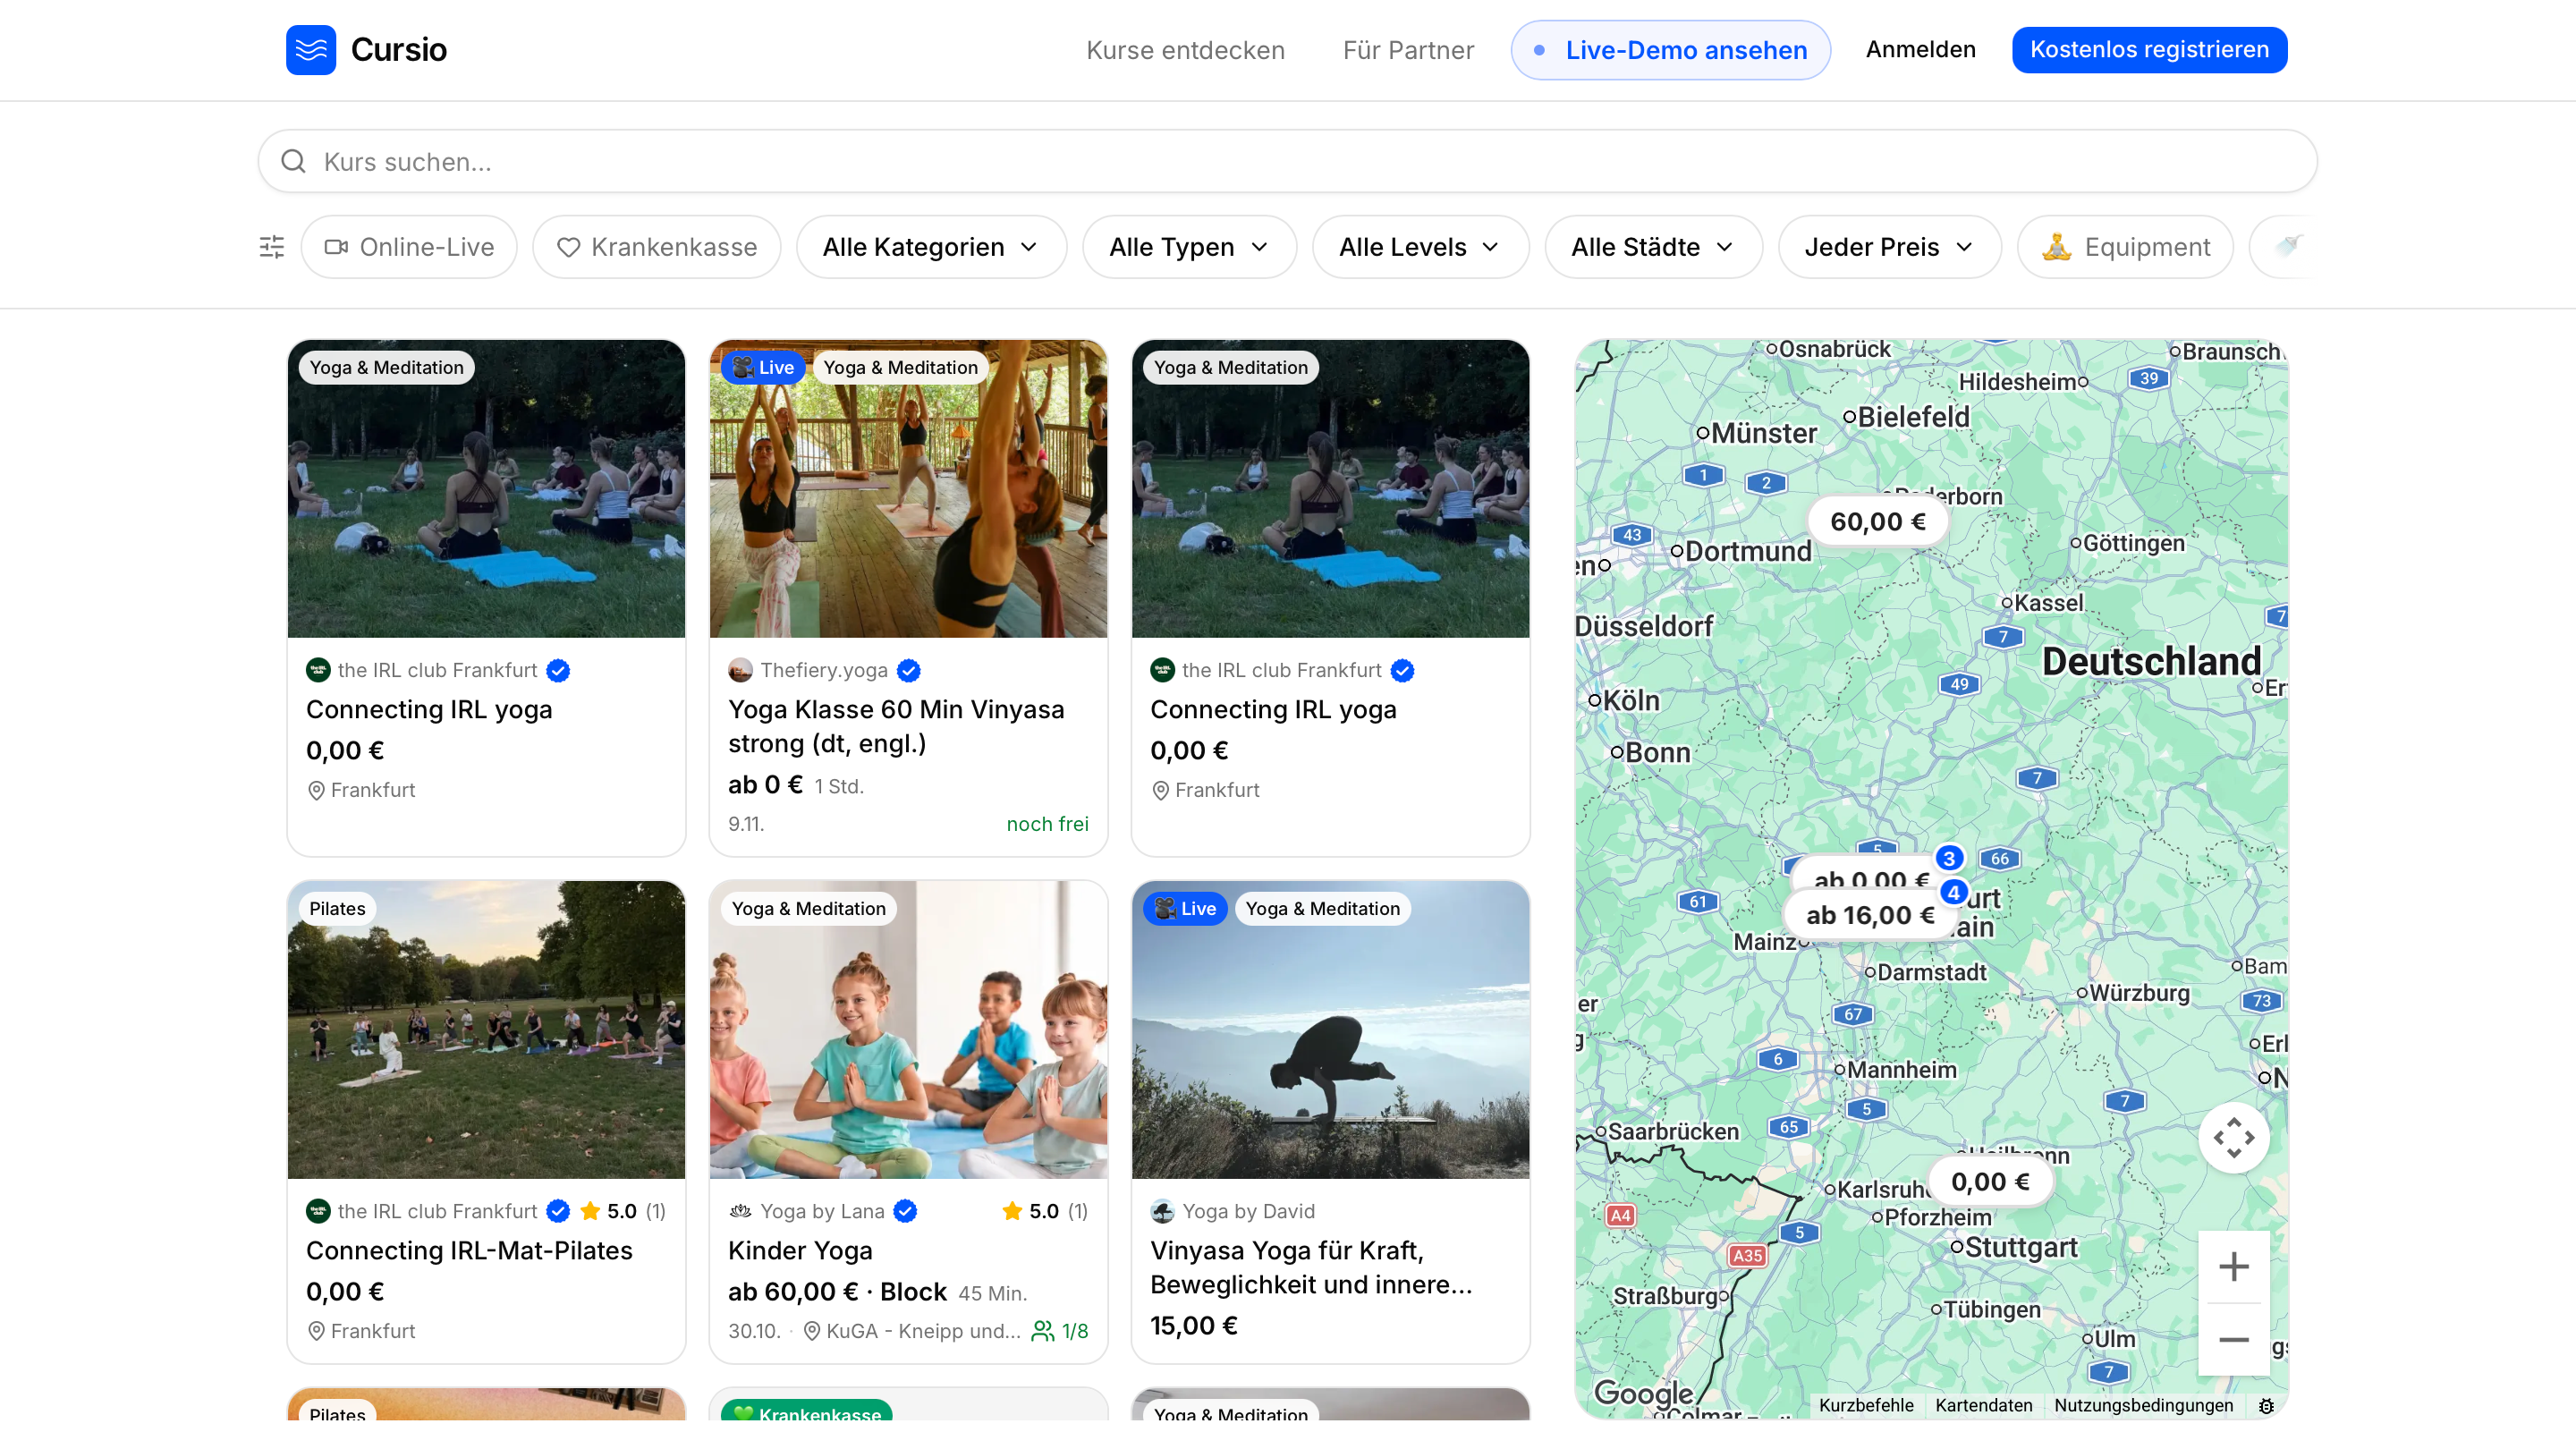Click the Cursio logo icon
The image size is (2576, 1449).
click(x=311, y=49)
